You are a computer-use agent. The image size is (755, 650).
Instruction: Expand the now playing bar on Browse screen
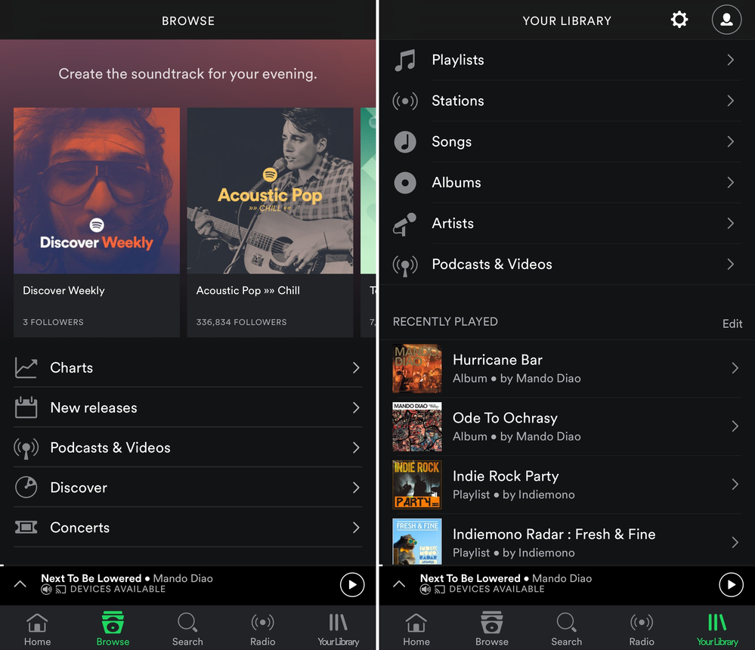(20, 584)
